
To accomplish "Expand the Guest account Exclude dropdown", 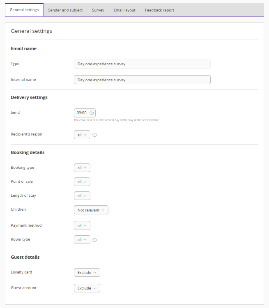I will 87,288.
